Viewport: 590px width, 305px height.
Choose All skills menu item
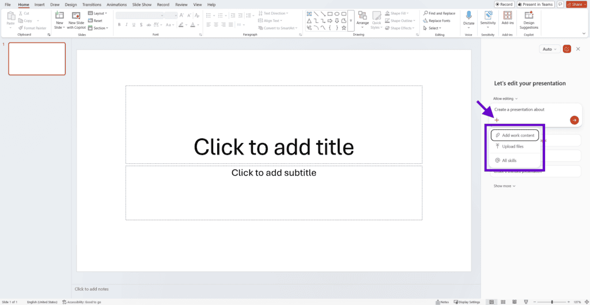pos(515,160)
